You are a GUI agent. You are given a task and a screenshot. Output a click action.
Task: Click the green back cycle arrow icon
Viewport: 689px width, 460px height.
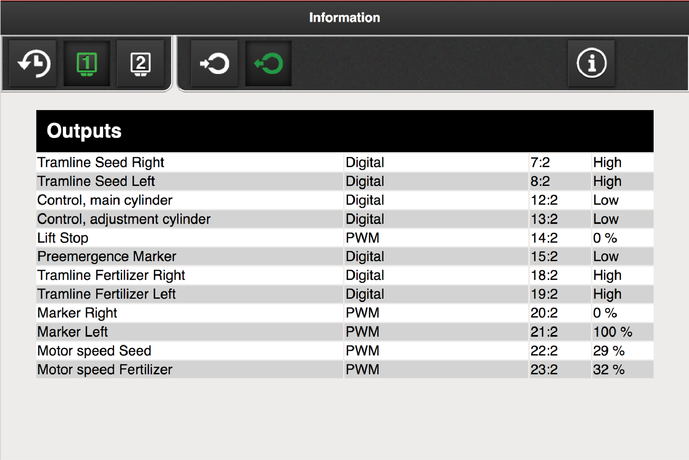[268, 64]
